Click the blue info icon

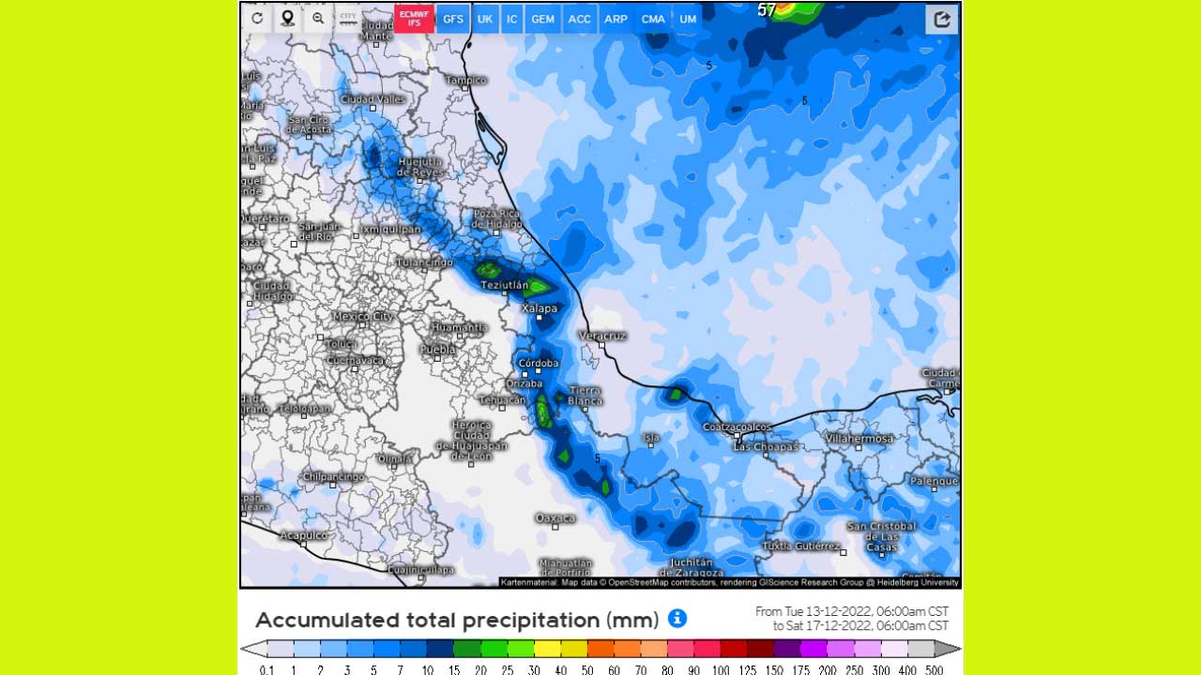coord(677,619)
